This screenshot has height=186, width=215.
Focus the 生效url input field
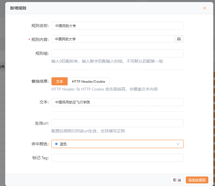pos(117,123)
